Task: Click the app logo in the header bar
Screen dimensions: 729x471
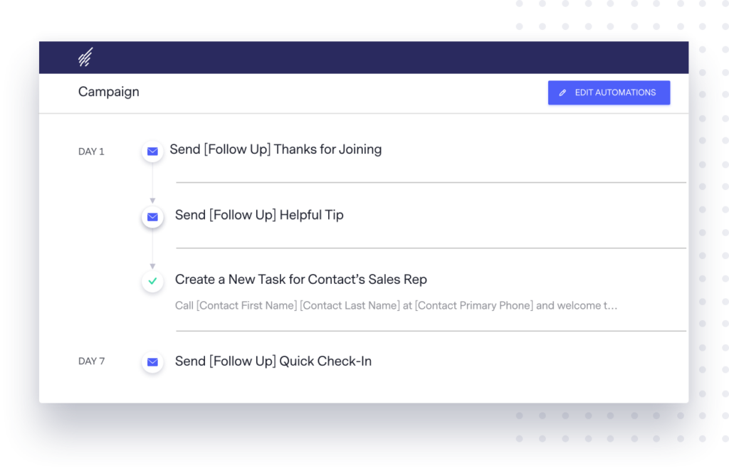Action: (85, 55)
